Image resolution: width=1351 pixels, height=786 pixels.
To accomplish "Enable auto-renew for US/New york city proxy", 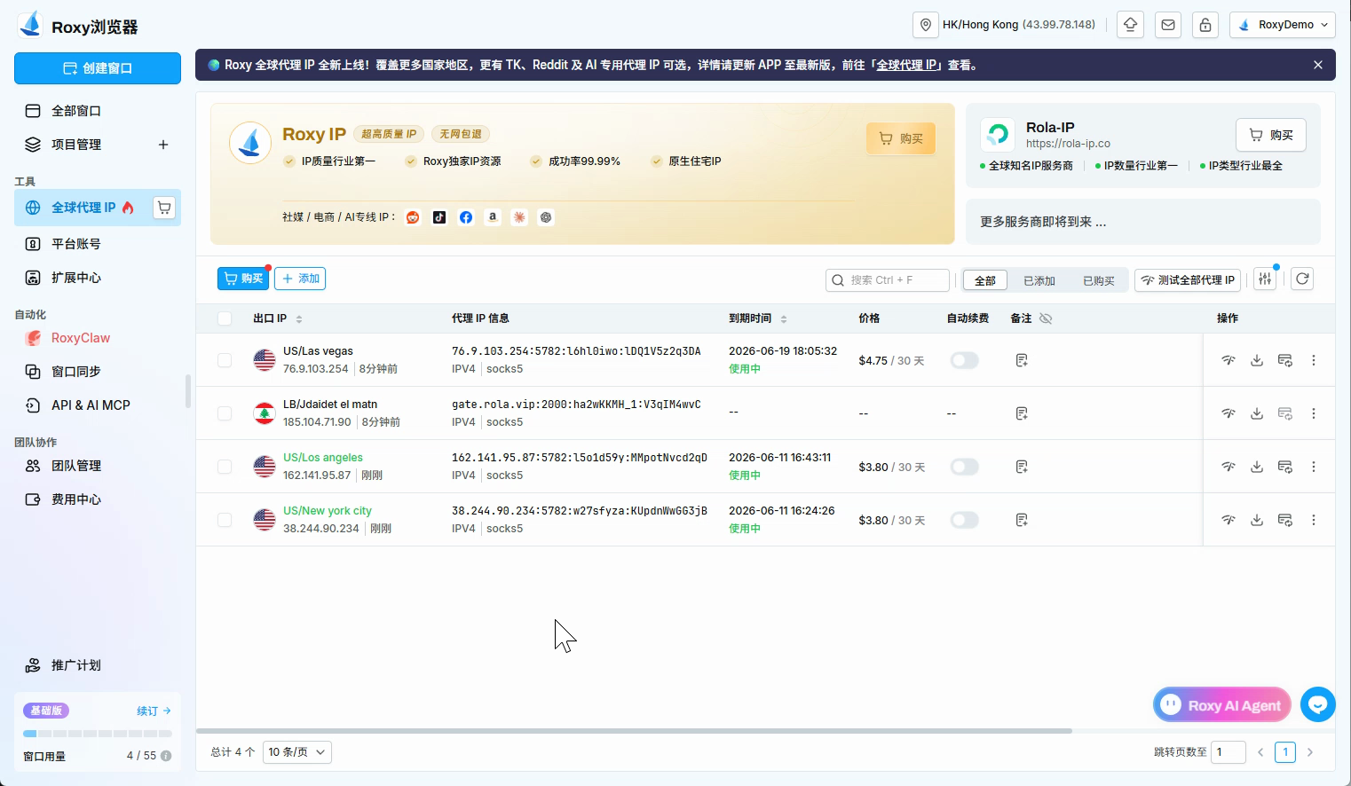I will [964, 520].
